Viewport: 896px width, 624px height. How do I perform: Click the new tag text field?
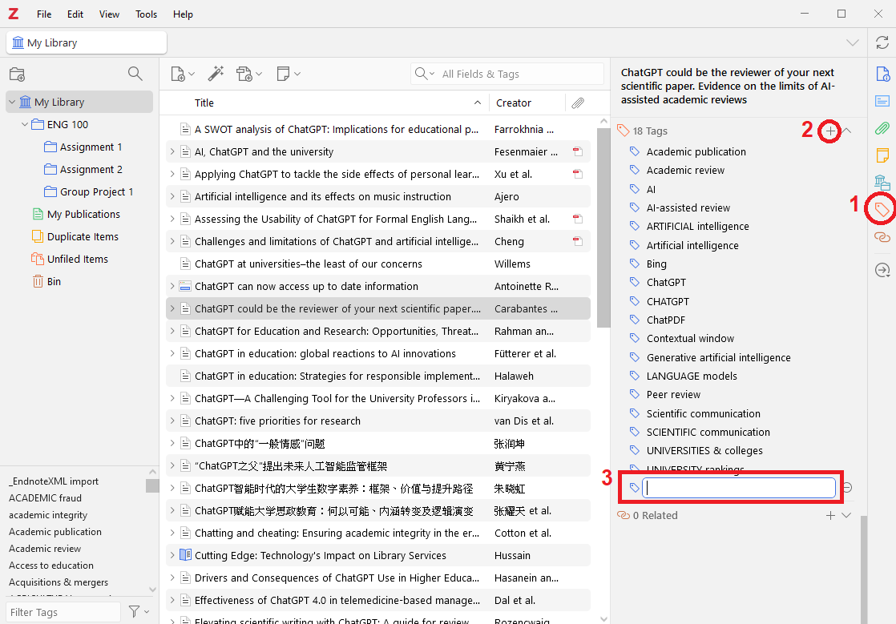[x=740, y=488]
